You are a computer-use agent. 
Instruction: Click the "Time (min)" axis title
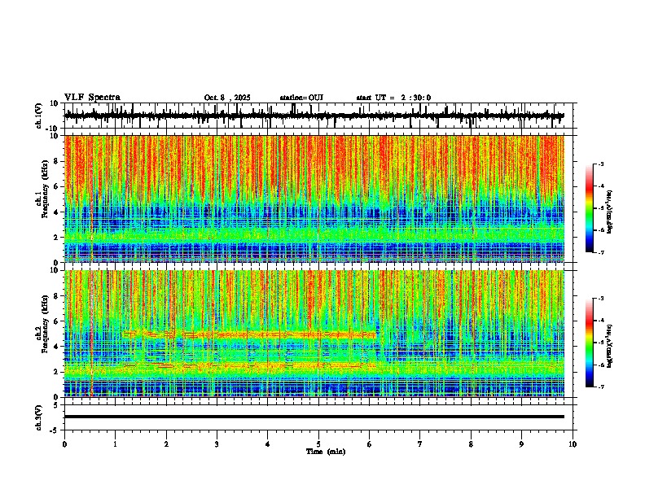point(326,452)
